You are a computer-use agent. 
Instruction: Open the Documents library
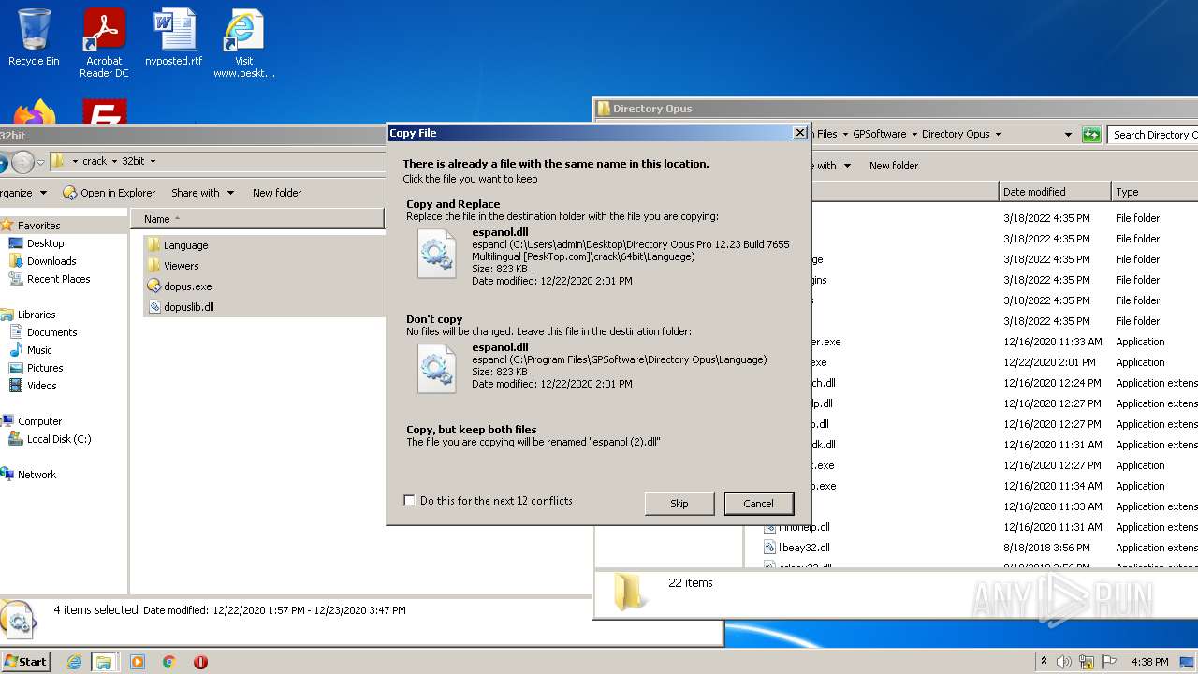[x=51, y=332]
